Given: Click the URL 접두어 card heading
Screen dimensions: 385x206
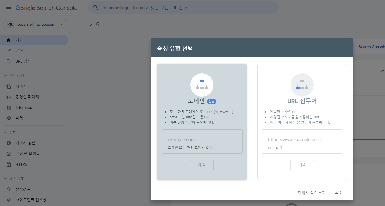Looking at the screenshot, I should (x=302, y=101).
